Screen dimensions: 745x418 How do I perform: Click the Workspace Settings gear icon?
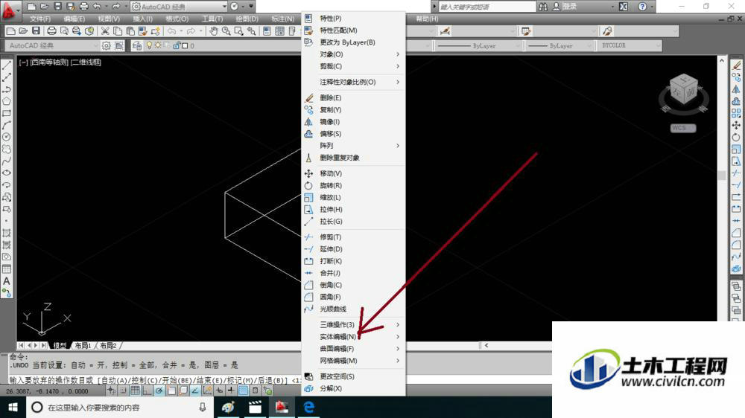tap(107, 45)
